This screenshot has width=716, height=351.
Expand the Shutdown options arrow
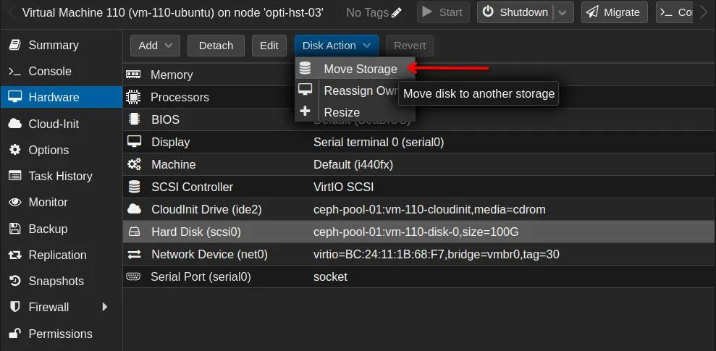[x=563, y=12]
